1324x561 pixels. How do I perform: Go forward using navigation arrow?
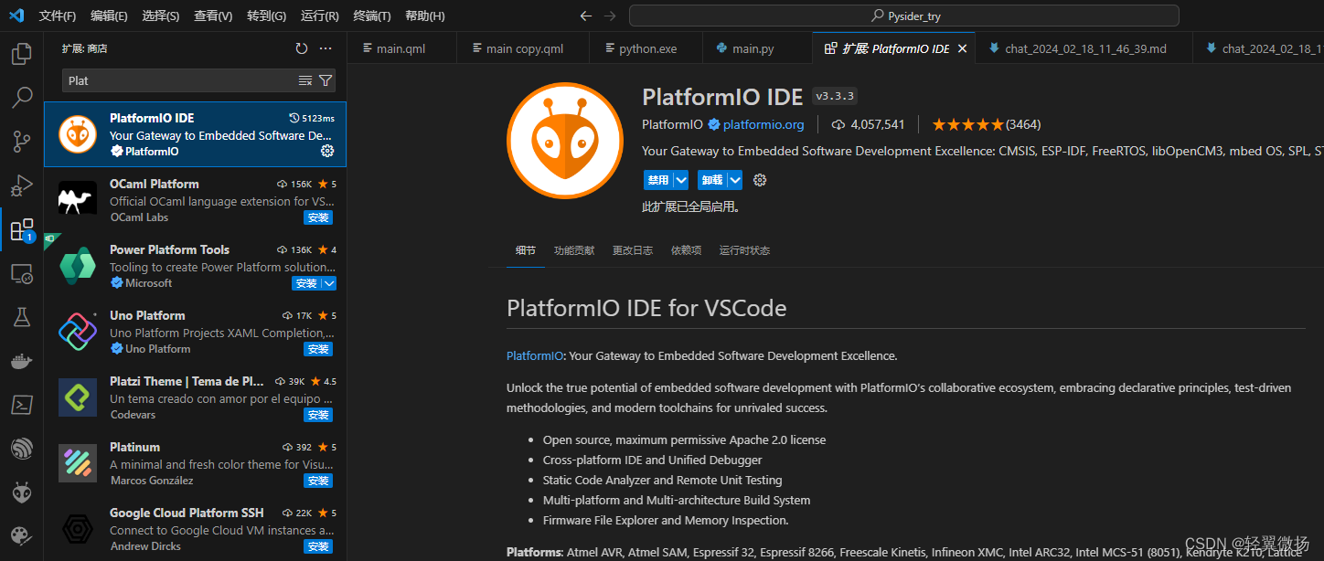click(x=610, y=16)
